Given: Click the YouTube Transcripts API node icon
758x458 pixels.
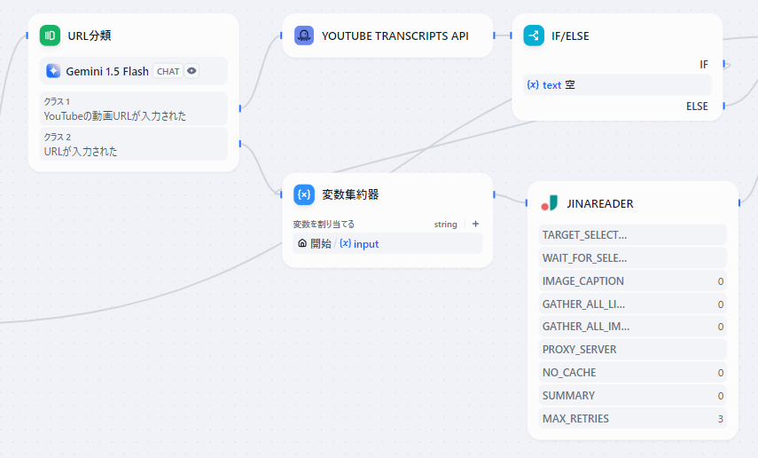Looking at the screenshot, I should tap(304, 36).
